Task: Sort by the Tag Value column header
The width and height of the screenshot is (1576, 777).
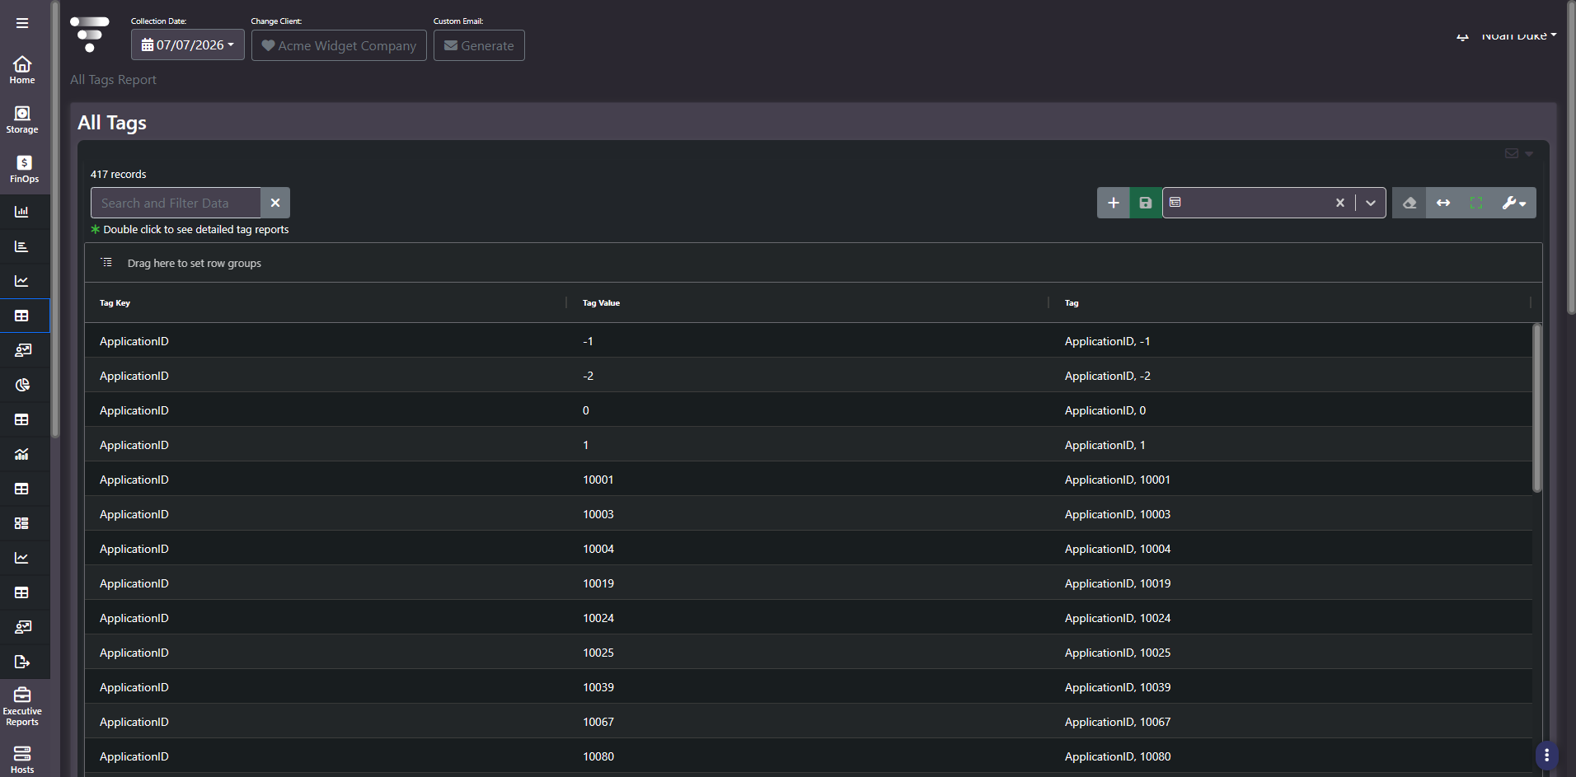Action: [601, 303]
